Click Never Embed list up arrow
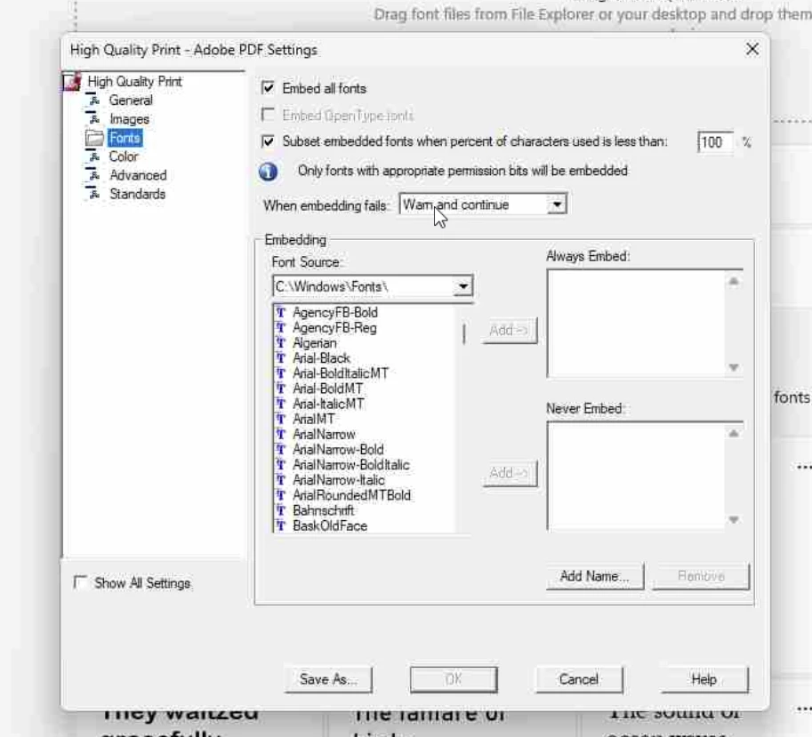 734,434
